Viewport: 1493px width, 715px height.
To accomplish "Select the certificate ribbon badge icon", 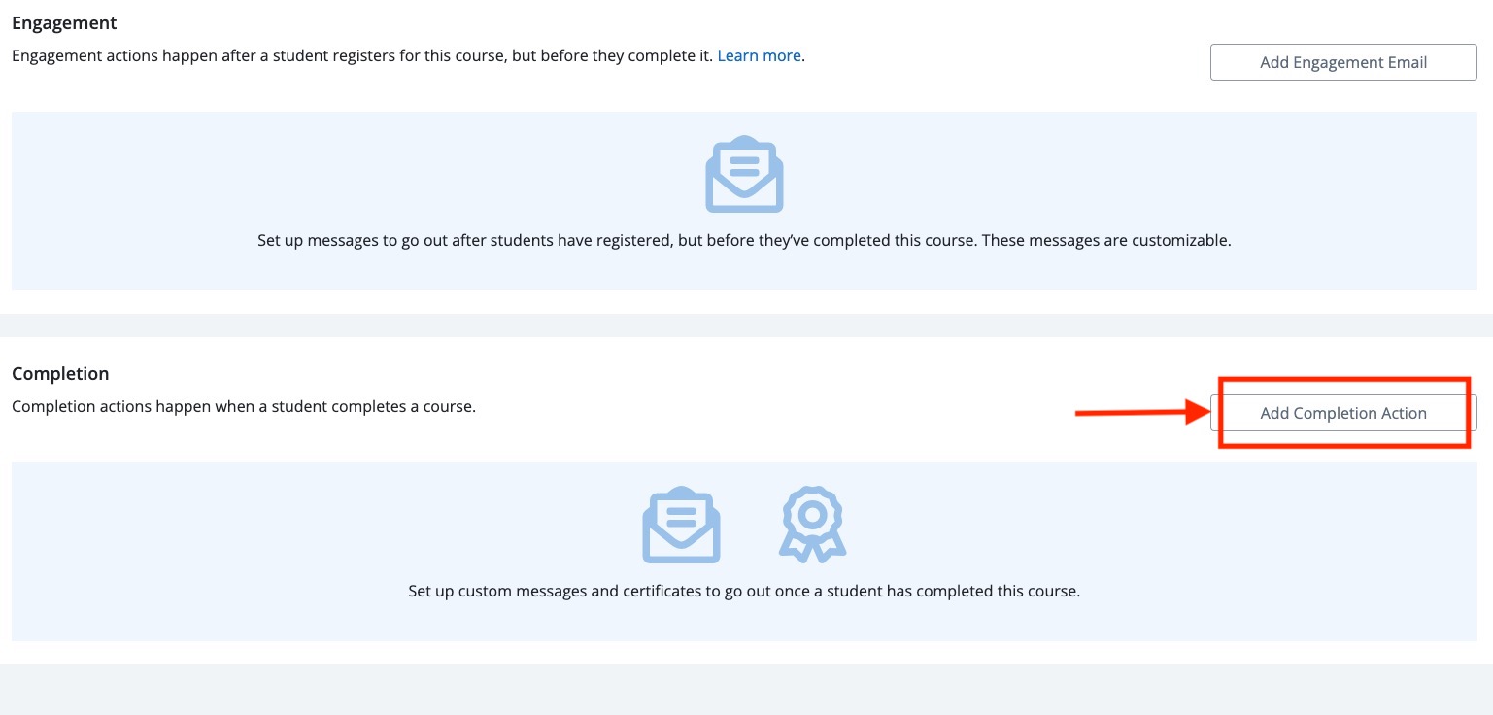I will pyautogui.click(x=812, y=525).
